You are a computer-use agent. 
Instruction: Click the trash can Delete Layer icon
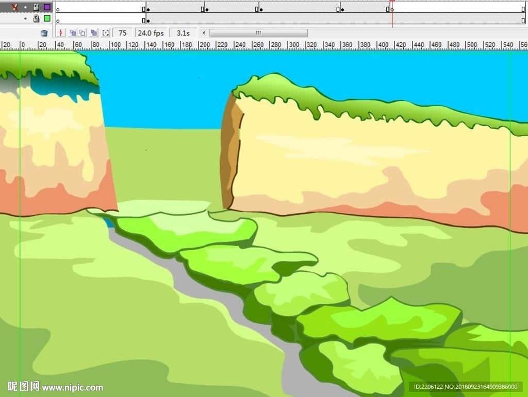click(44, 33)
